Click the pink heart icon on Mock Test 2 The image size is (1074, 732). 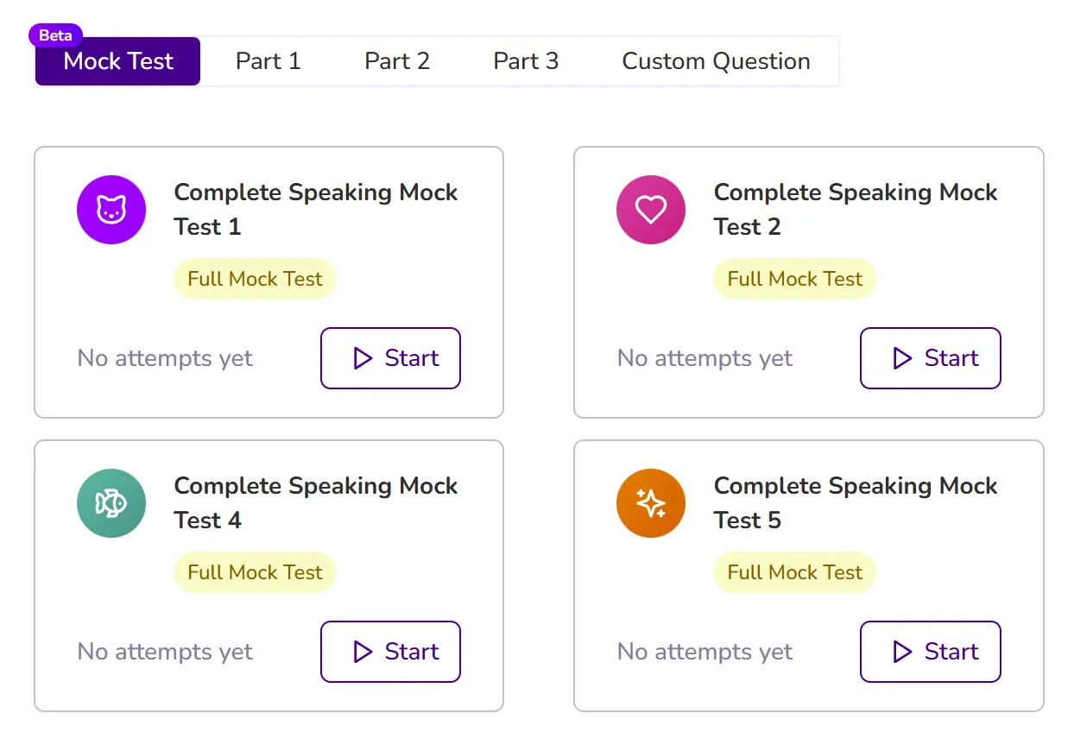tap(651, 209)
